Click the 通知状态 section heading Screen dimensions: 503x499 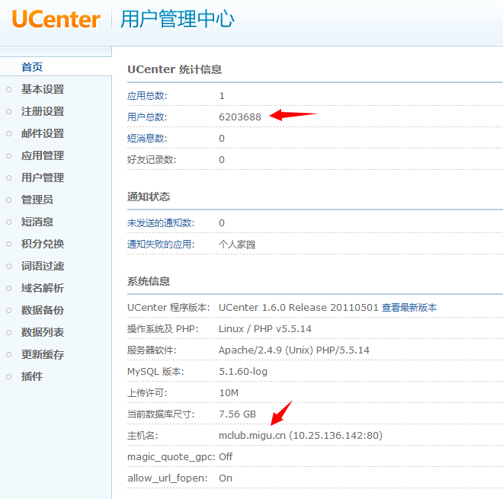click(x=149, y=197)
